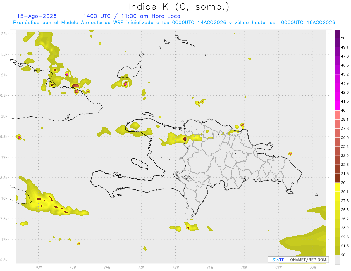
Task: Click the colorbar value "45.2"
Action: point(345,75)
